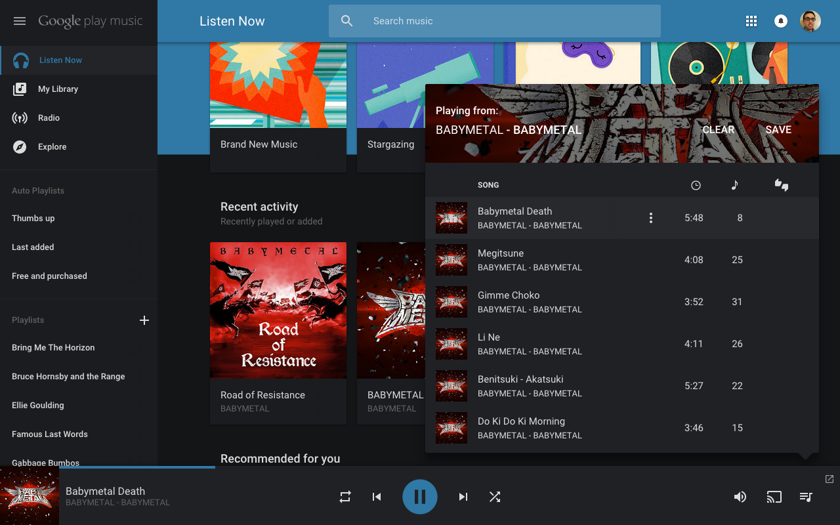
Task: Open the mini player pop-out icon
Action: [829, 479]
